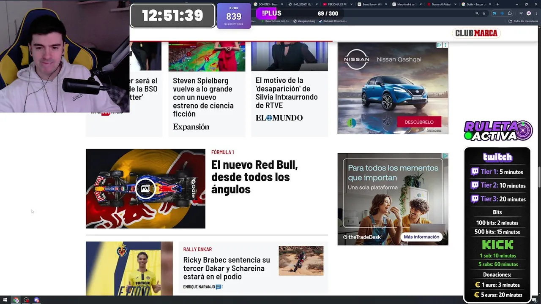Click the Dakar motorbike thumbnail

pyautogui.click(x=301, y=261)
